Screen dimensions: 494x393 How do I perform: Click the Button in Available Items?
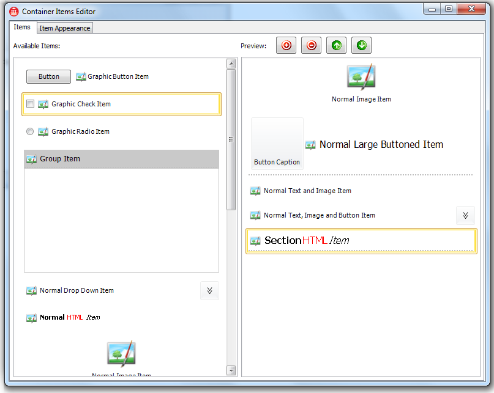tap(48, 76)
